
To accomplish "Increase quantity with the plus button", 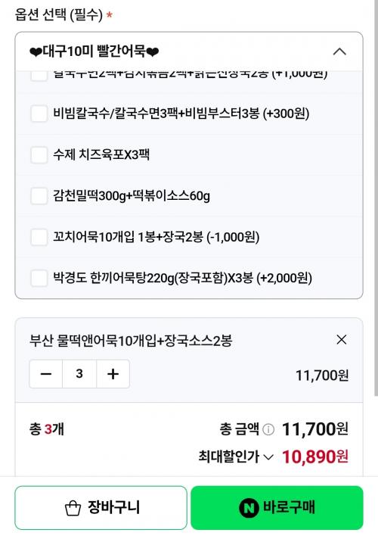I will [x=113, y=374].
